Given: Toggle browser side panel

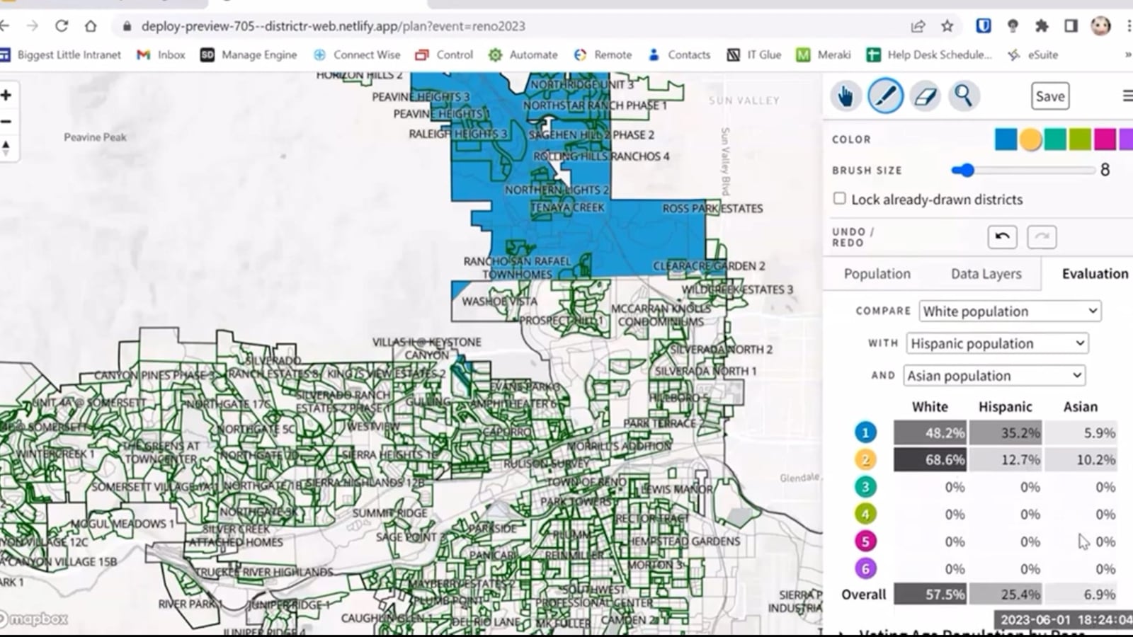Looking at the screenshot, I should [x=1071, y=26].
